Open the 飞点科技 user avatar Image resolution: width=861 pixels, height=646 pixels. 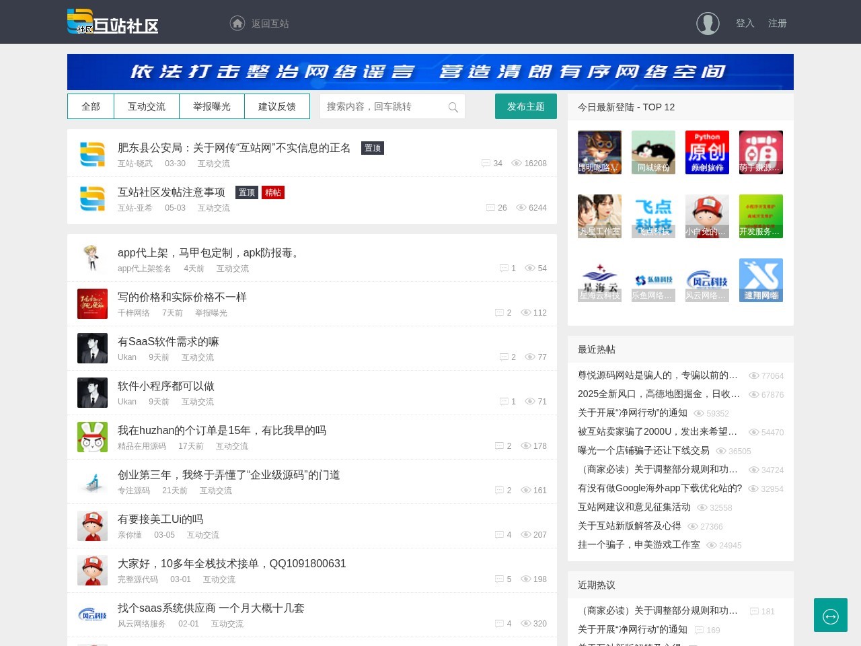click(653, 217)
